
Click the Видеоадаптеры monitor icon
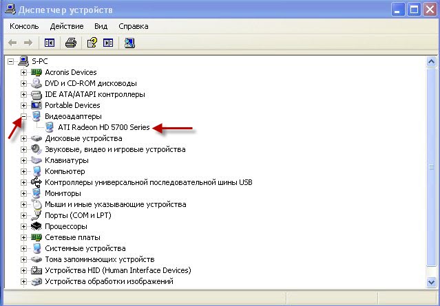pos(36,116)
